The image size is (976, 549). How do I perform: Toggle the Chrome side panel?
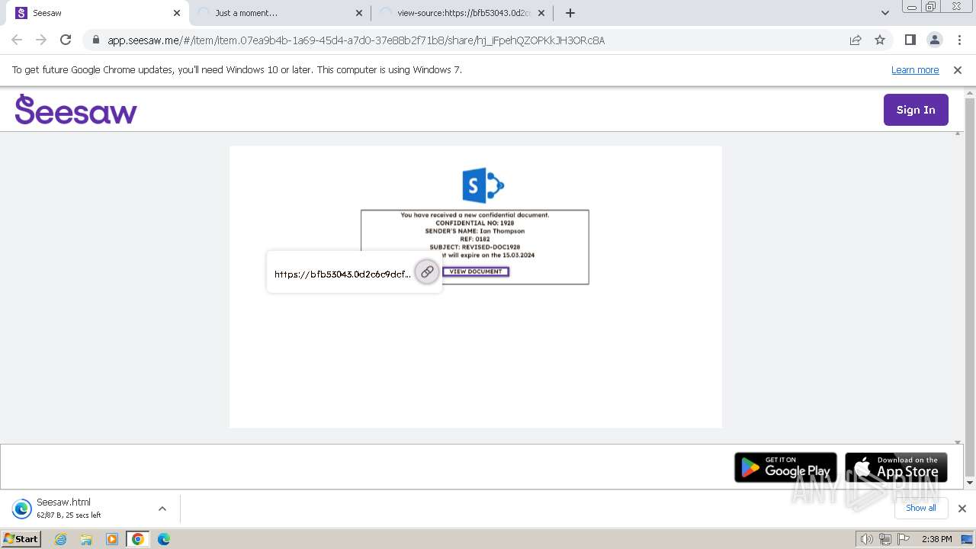coord(910,40)
